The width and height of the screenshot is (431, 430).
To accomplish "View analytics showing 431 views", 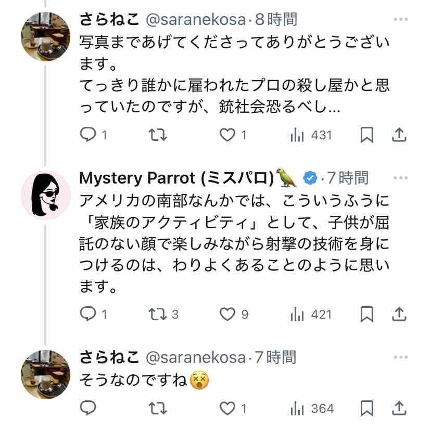I will (311, 135).
